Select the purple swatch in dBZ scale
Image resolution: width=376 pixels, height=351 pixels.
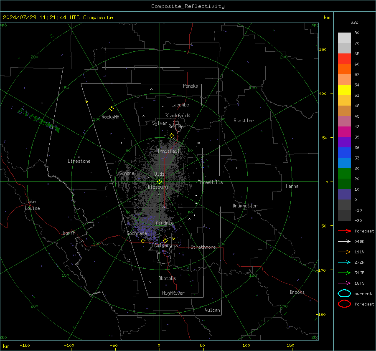[x=344, y=142]
